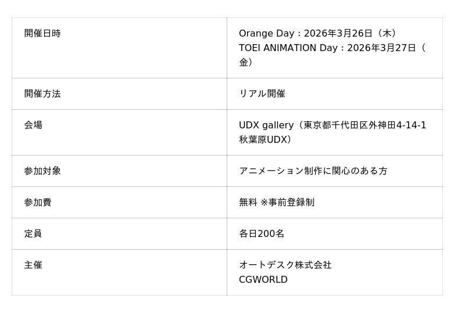Click the アニメーション制作に関心のある方 text
Image resolution: width=465 pixels, height=313 pixels.
(x=313, y=171)
